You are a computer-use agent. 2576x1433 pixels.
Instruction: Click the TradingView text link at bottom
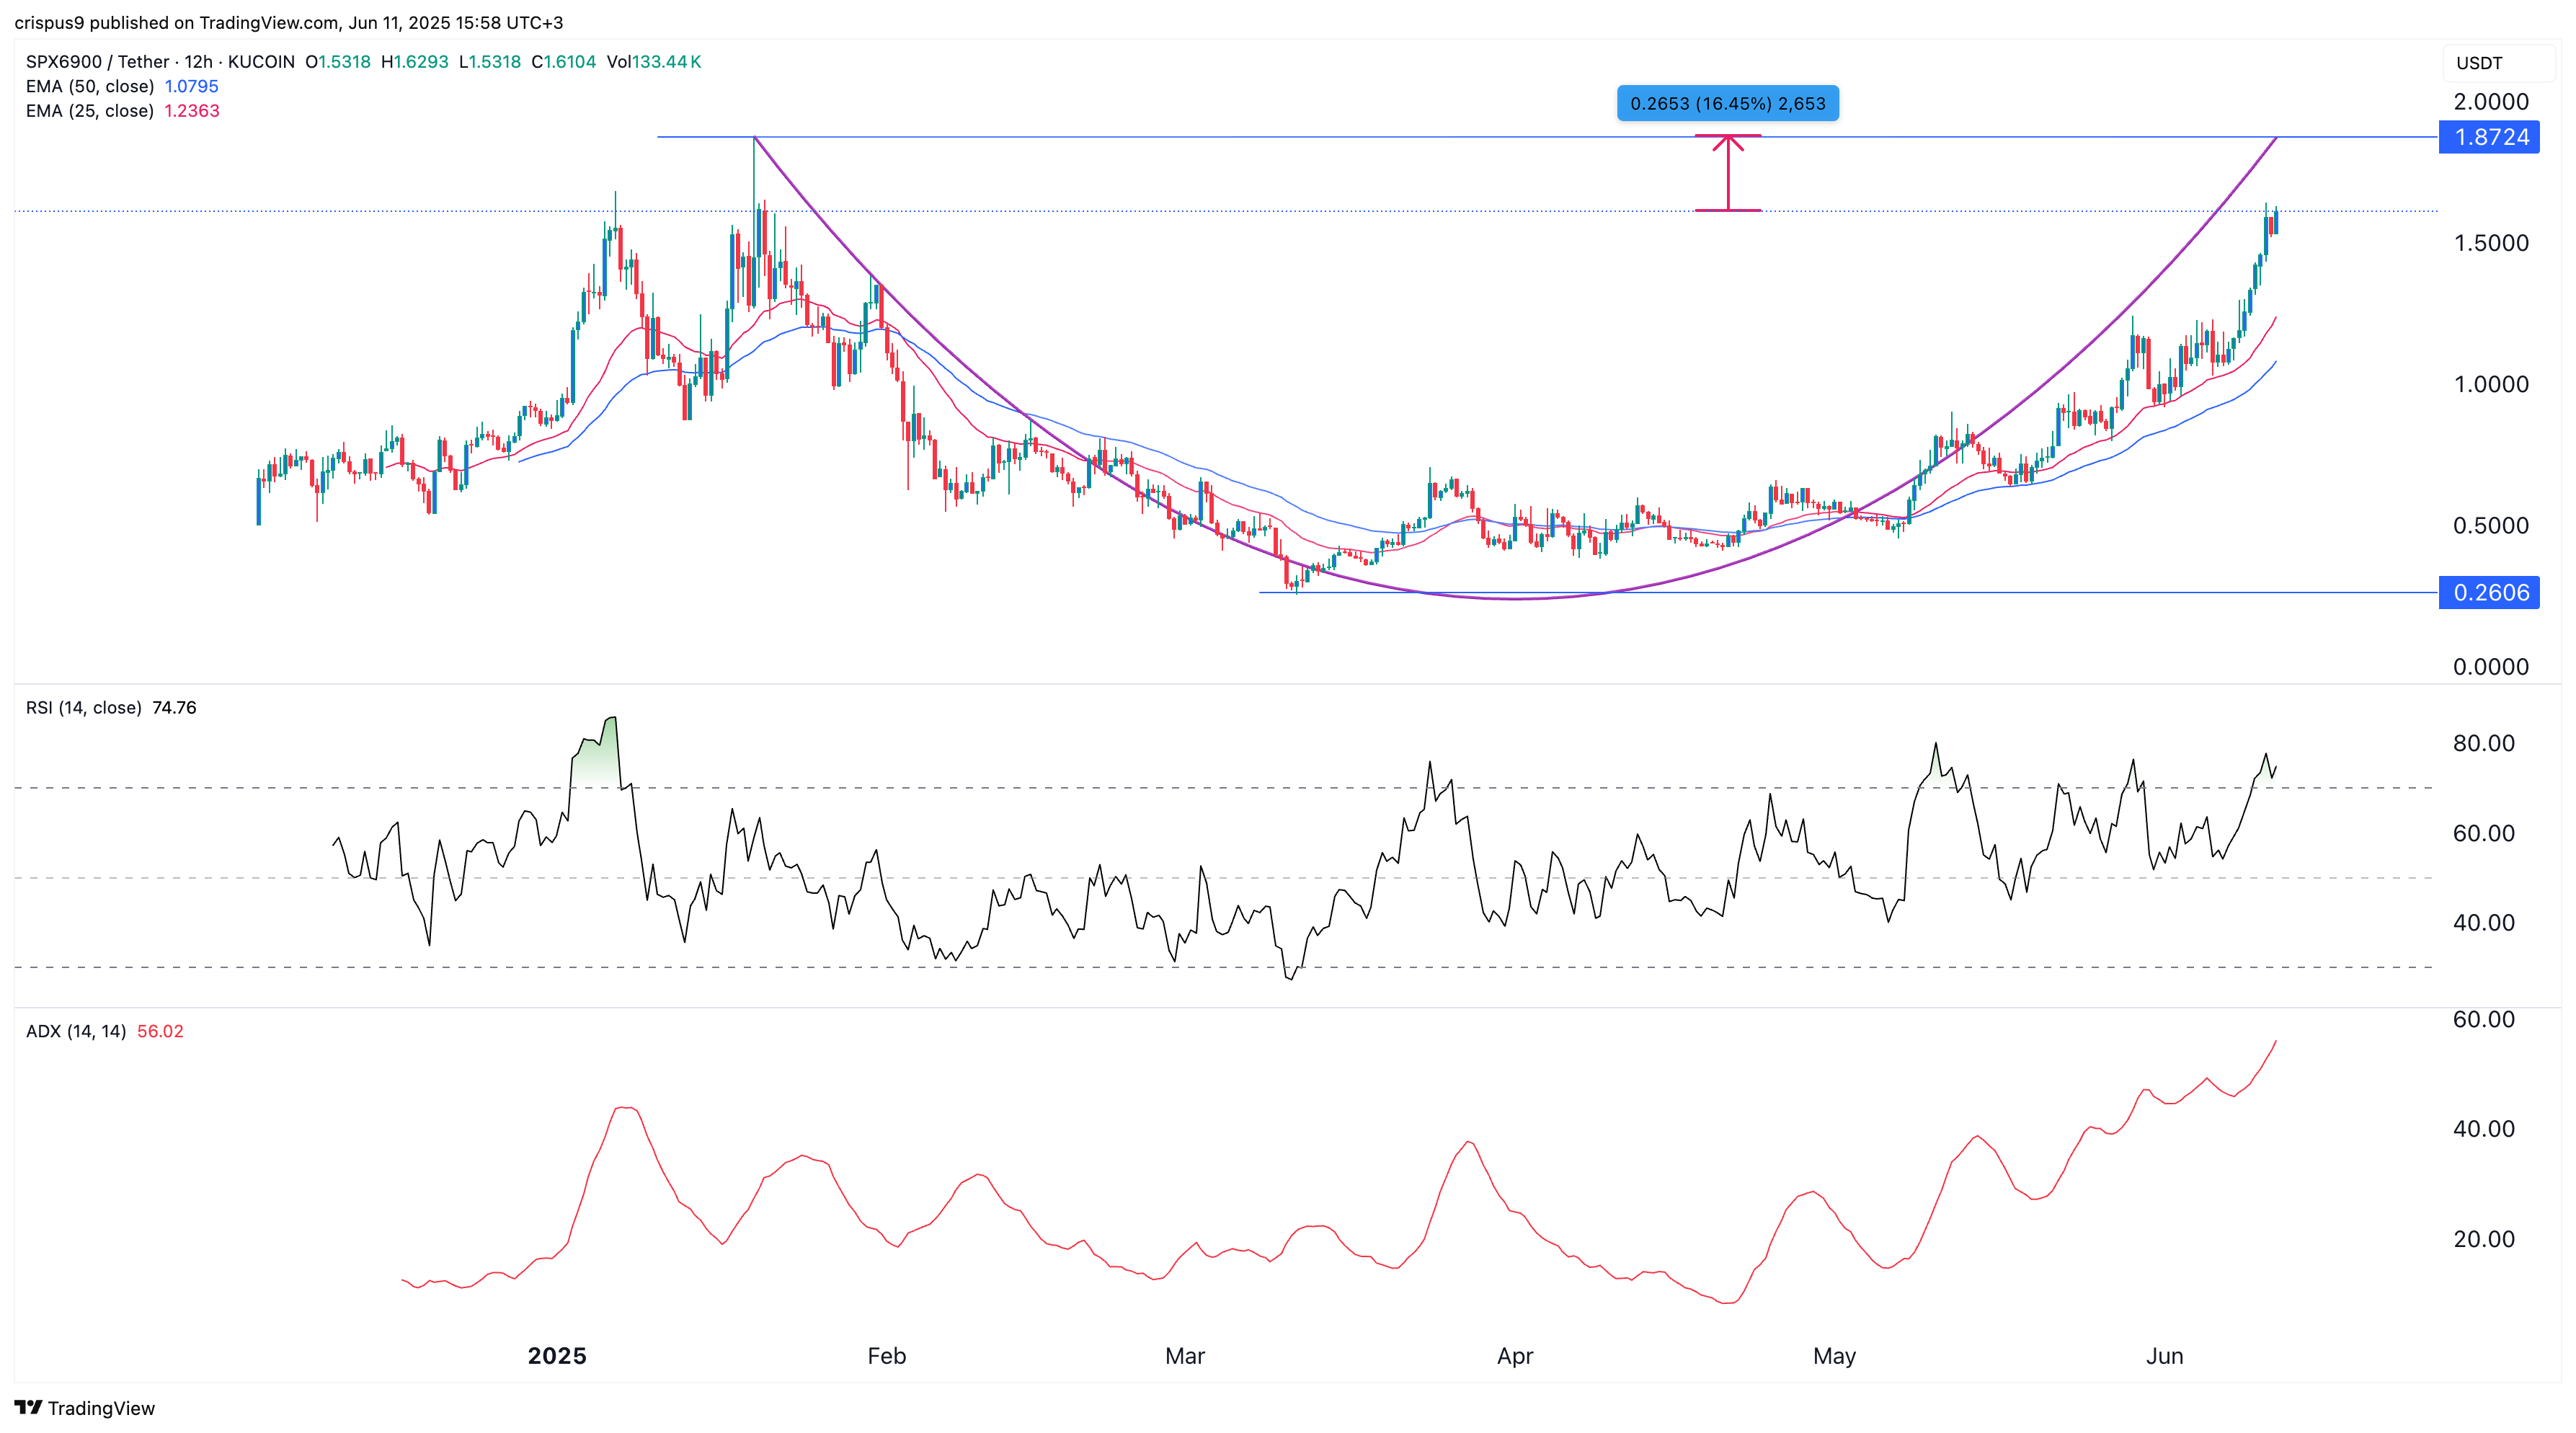point(101,1408)
